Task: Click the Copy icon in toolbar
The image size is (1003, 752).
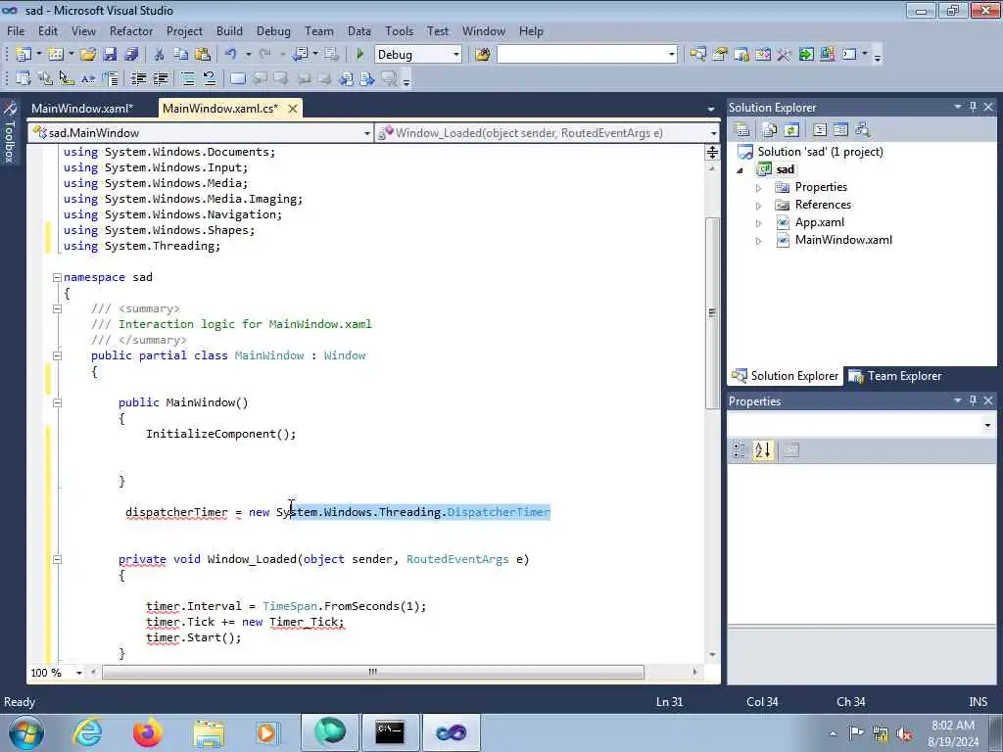Action: [x=181, y=55]
